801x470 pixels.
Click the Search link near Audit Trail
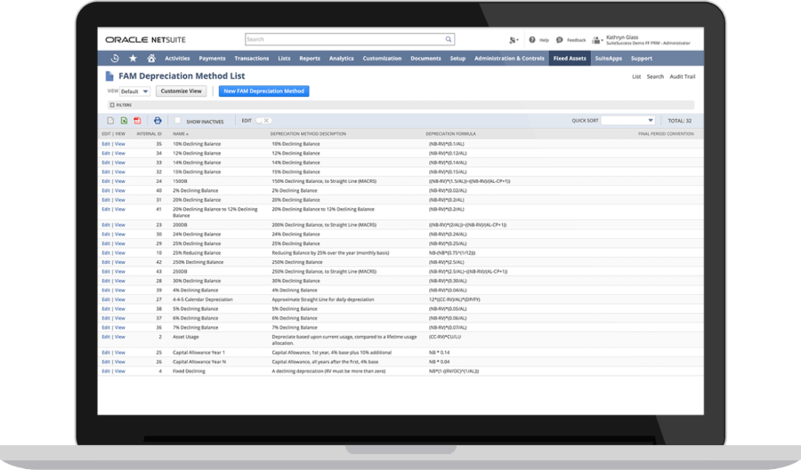655,76
